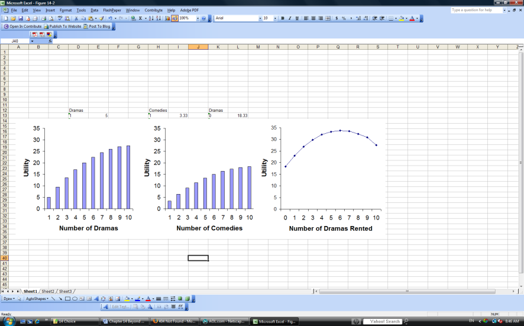Screen dimensions: 524x326
Task: Open the Draw menu dropdown
Action: 9,299
